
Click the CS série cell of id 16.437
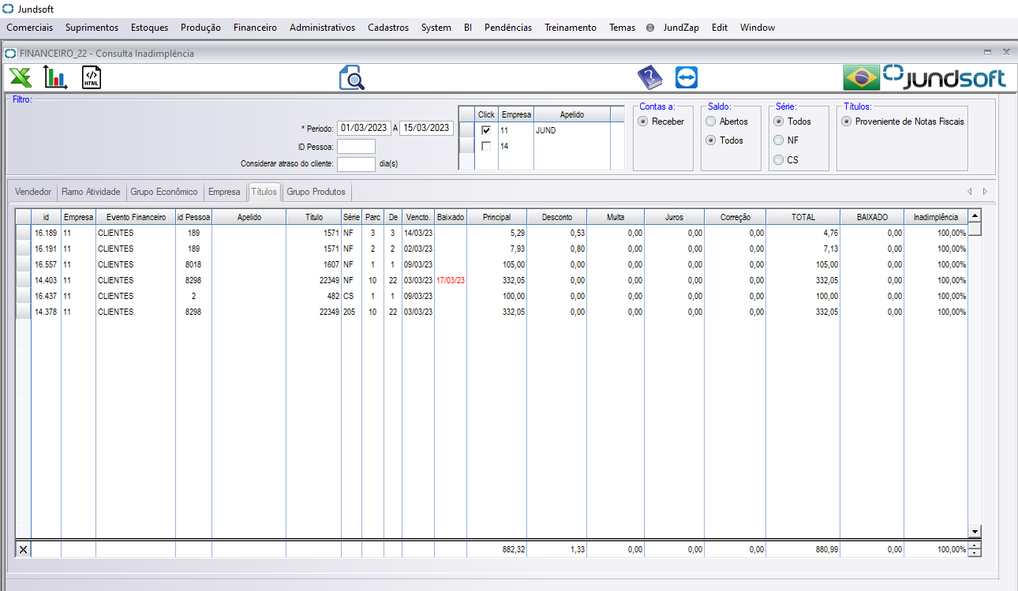(351, 296)
